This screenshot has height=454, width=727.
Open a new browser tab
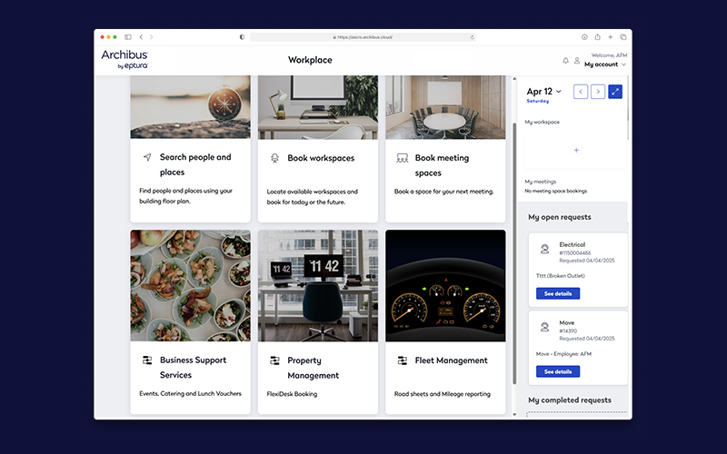(610, 37)
